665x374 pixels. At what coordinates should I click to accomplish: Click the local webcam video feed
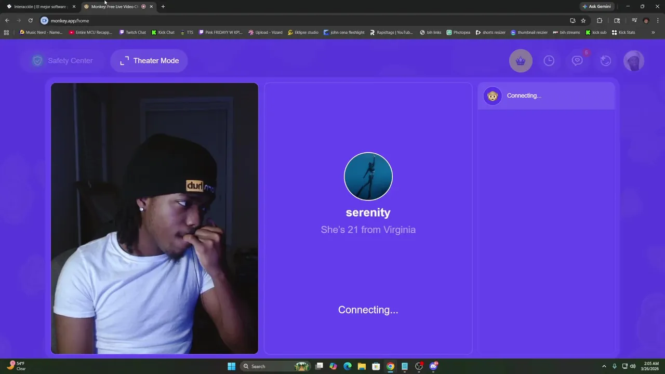(154, 218)
